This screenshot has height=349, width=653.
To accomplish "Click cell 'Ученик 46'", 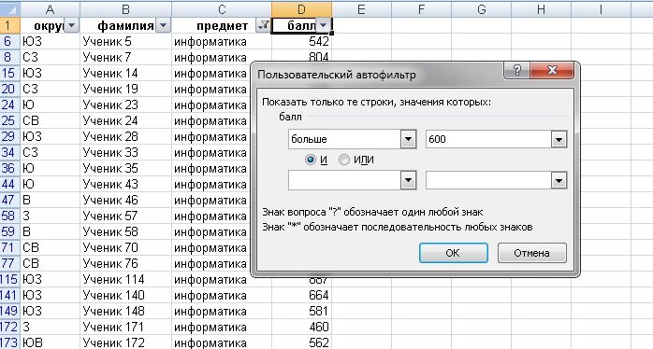I will (125, 200).
